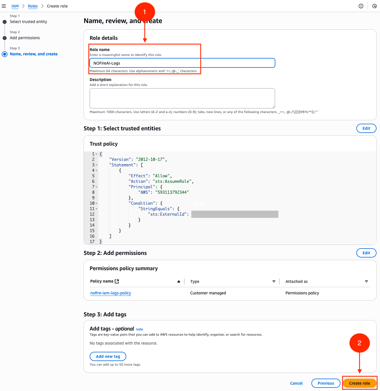Select the Step 3 radio indicator
The width and height of the screenshot is (380, 391).
5,54
